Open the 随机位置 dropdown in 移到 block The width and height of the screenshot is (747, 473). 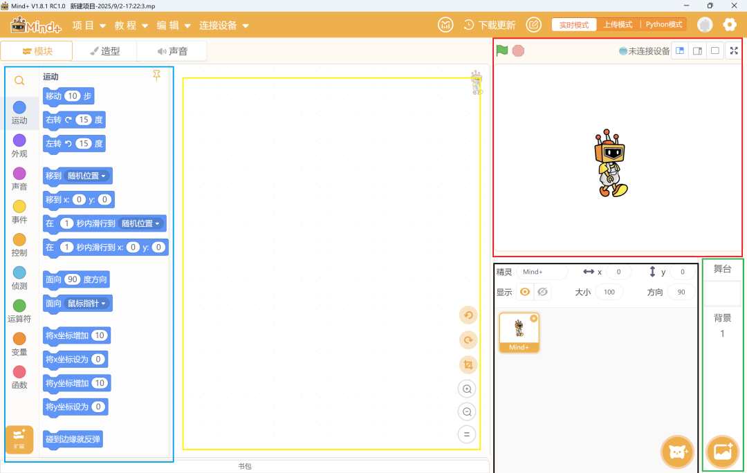86,176
